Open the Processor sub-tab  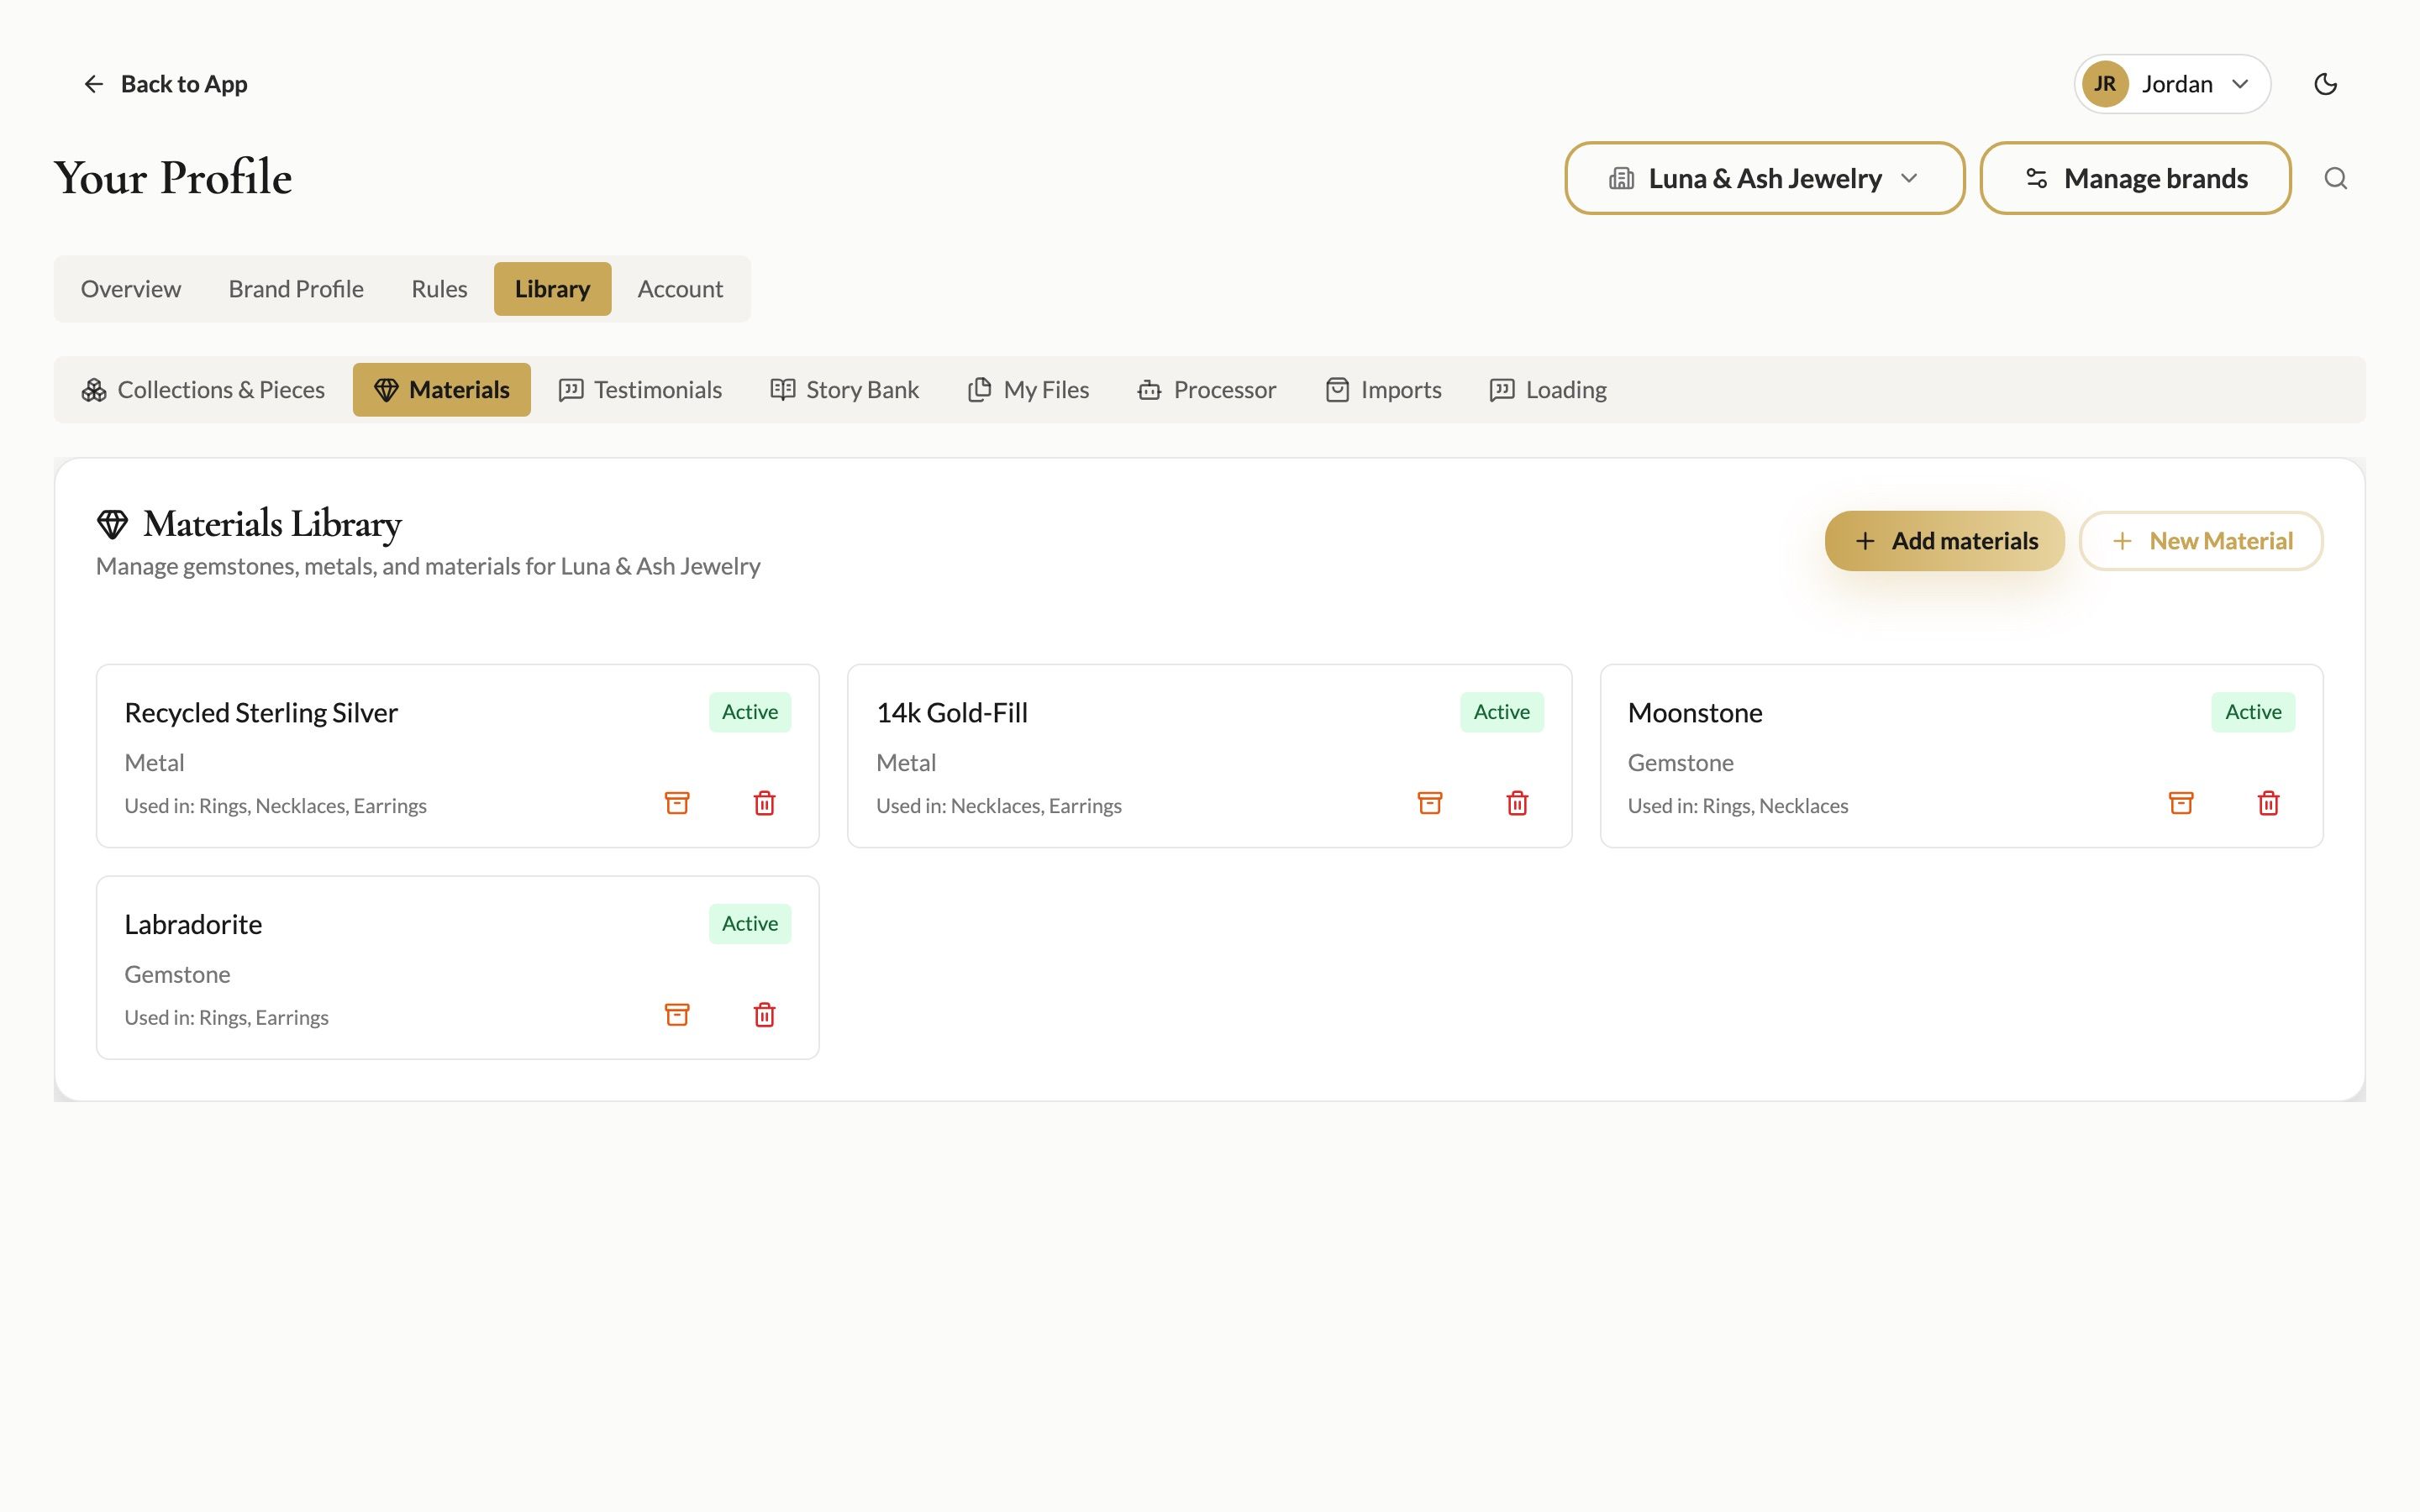pos(1207,390)
